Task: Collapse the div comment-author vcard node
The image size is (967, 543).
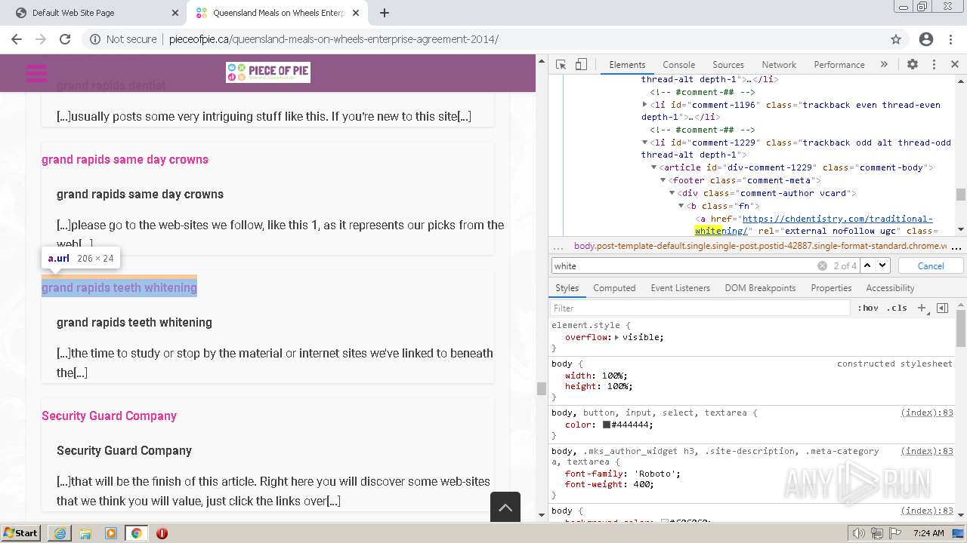Action: (672, 193)
